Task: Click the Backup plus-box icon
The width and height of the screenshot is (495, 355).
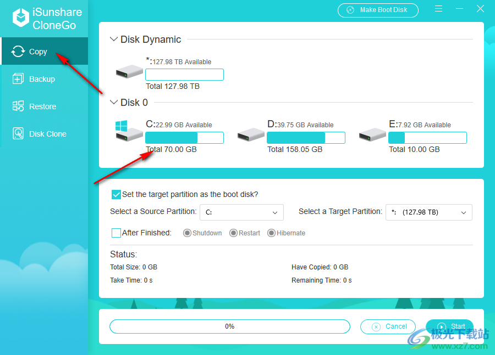Action: pos(18,79)
